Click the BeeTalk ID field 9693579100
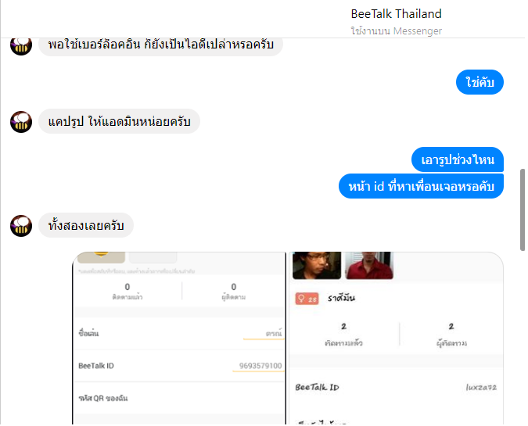The height and width of the screenshot is (426, 528). (179, 366)
